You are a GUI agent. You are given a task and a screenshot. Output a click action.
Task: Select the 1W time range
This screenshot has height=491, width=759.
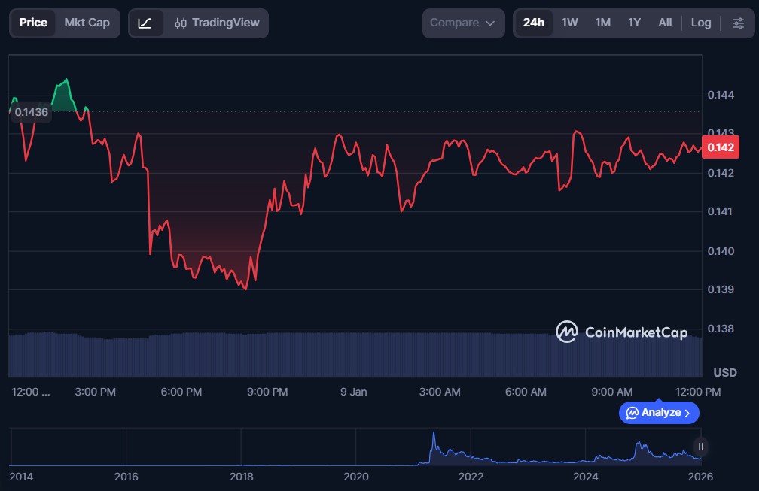(x=570, y=23)
